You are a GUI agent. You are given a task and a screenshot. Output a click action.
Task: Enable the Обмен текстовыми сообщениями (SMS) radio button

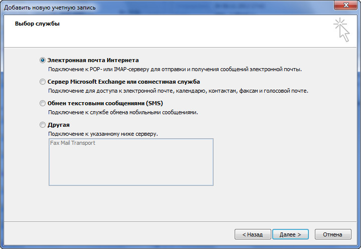[43, 103]
